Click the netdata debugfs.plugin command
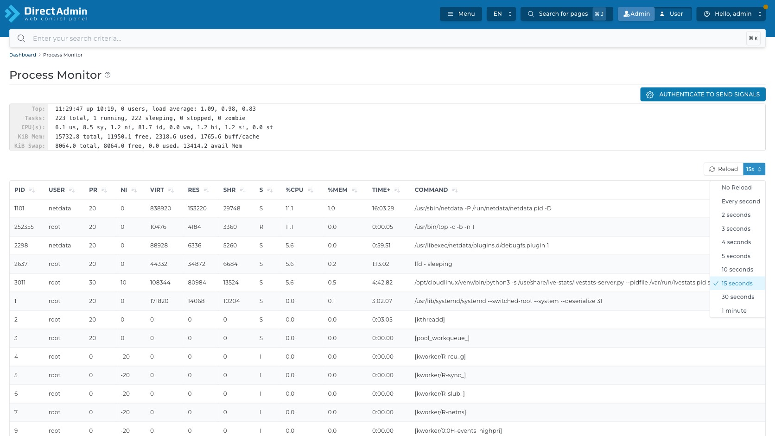 point(482,246)
